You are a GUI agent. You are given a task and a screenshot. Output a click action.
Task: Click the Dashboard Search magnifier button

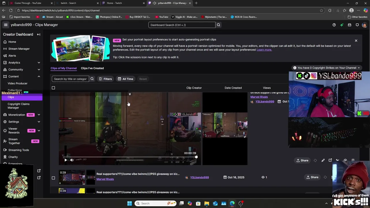tap(219, 25)
